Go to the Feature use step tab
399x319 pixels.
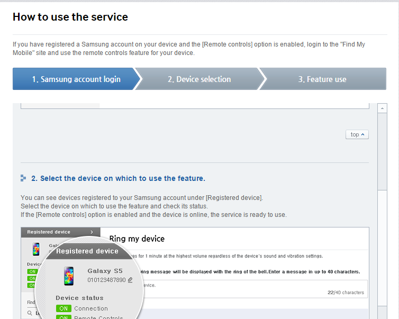[322, 79]
